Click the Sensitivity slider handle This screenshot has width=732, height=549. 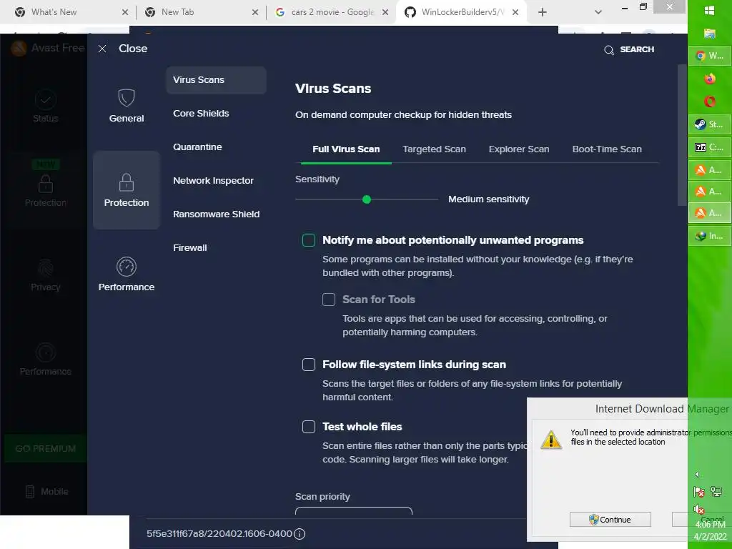coord(367,200)
